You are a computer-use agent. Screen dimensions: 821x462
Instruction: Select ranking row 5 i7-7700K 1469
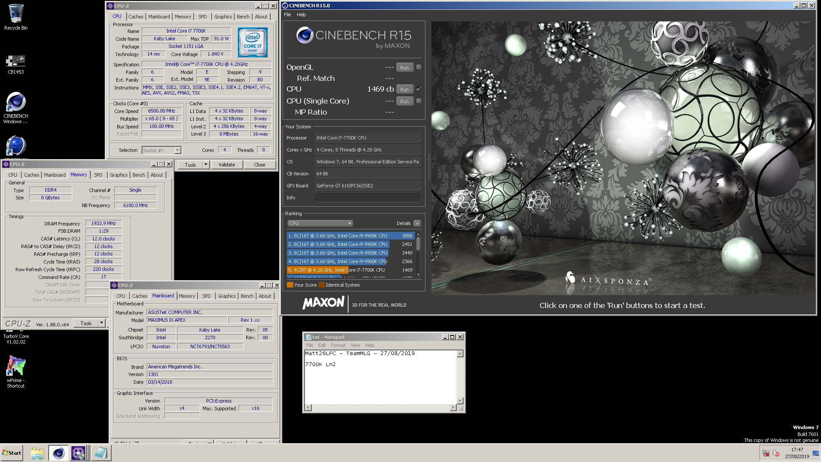tap(350, 270)
